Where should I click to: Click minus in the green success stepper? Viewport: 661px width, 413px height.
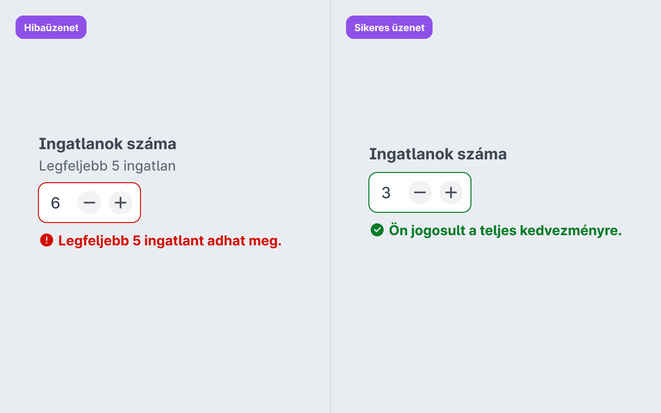coord(420,192)
